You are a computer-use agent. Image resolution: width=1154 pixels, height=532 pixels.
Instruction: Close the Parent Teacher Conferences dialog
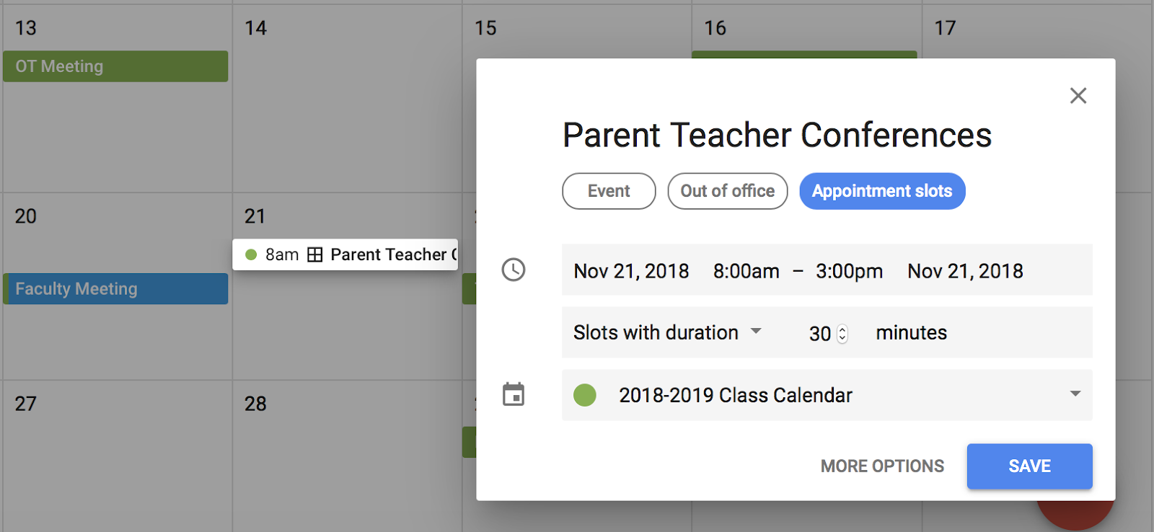[1078, 96]
